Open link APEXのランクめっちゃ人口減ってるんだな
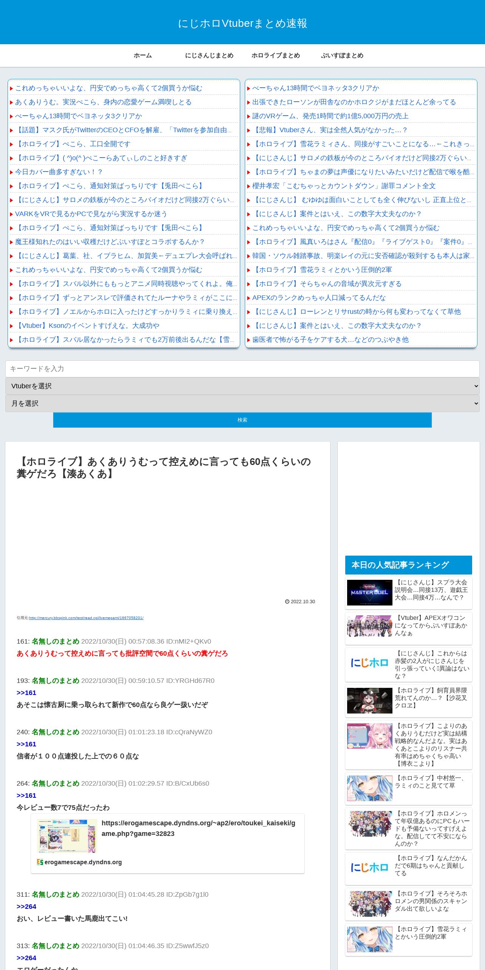This screenshot has height=970, width=485. click(x=319, y=298)
